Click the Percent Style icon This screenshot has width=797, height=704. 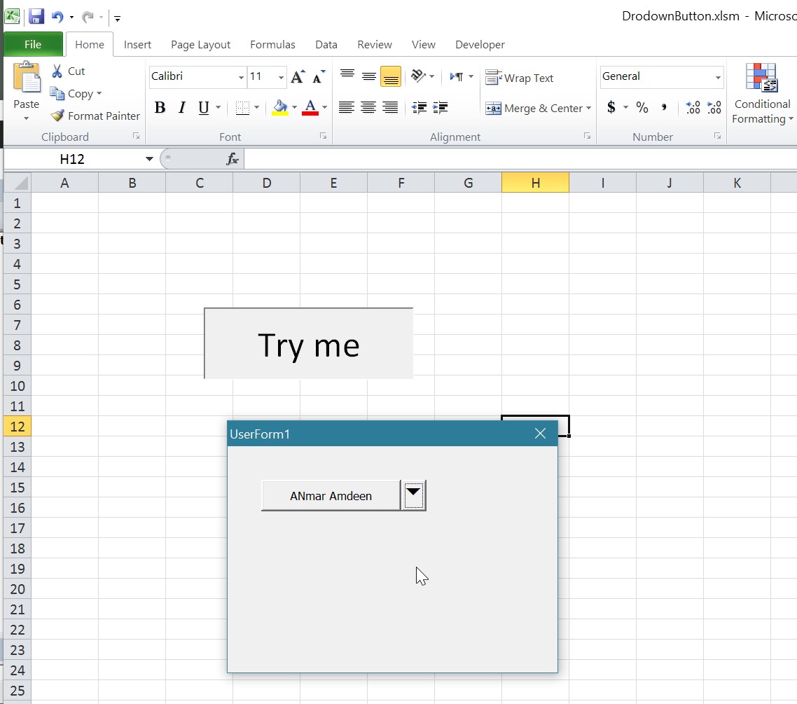coord(642,108)
